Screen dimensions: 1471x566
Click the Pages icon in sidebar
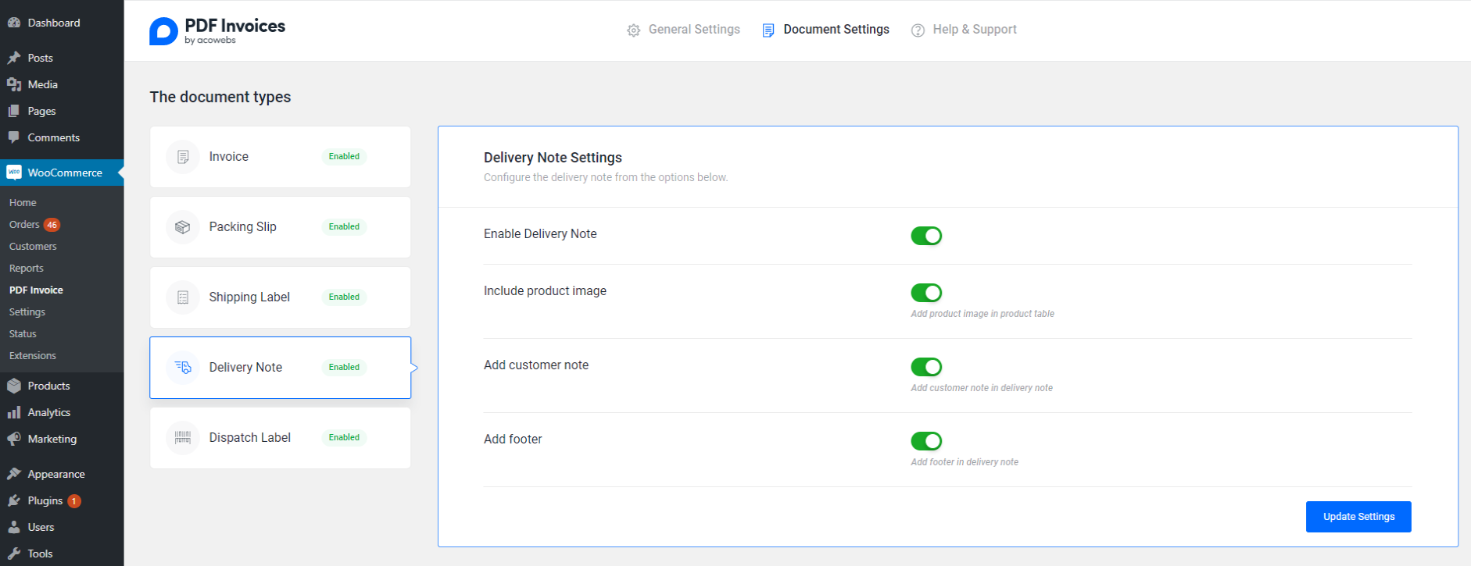(x=13, y=111)
